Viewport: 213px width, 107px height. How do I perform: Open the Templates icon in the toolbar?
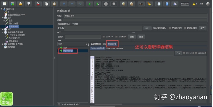click(12, 4)
